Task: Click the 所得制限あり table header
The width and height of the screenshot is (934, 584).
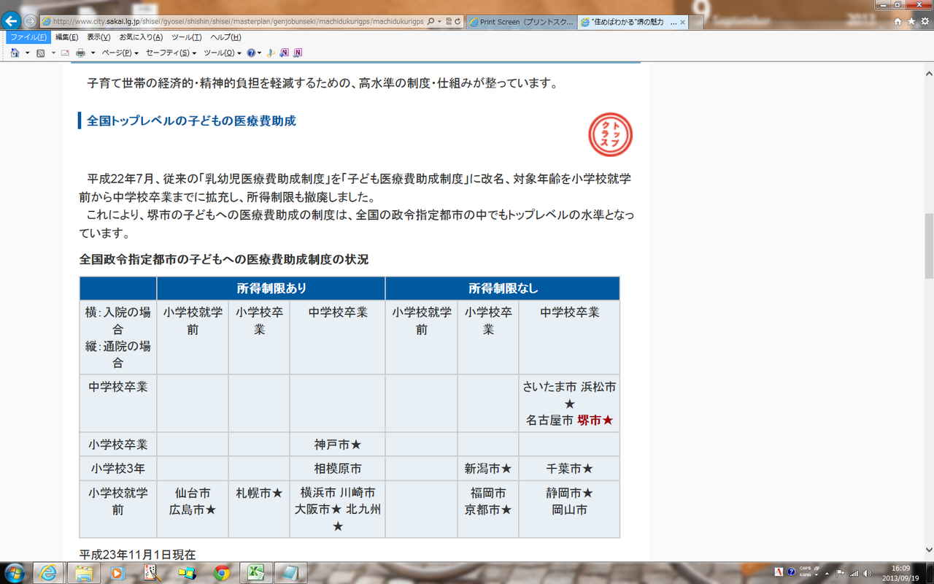Action: [271, 288]
